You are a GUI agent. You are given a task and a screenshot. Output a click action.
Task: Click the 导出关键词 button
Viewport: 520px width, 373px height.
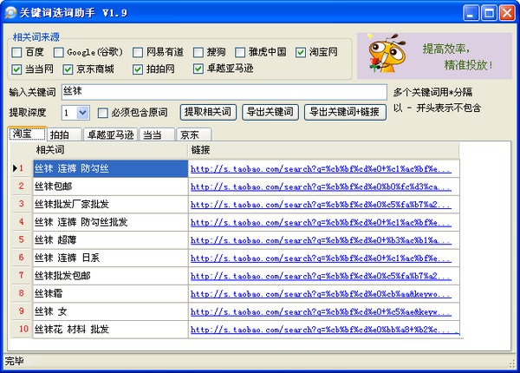click(x=270, y=112)
